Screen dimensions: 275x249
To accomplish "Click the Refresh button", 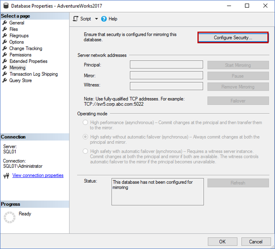I will [x=238, y=183].
